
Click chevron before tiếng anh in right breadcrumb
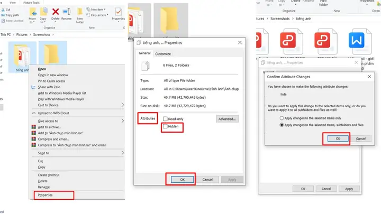(x=293, y=18)
